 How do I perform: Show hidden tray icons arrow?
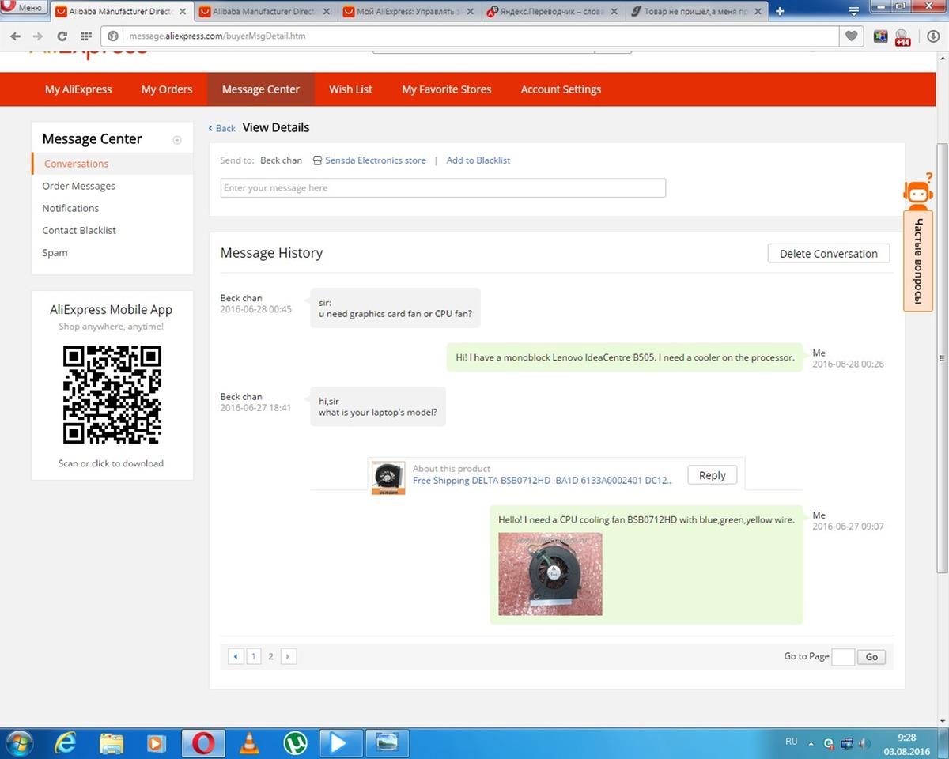[x=811, y=743]
